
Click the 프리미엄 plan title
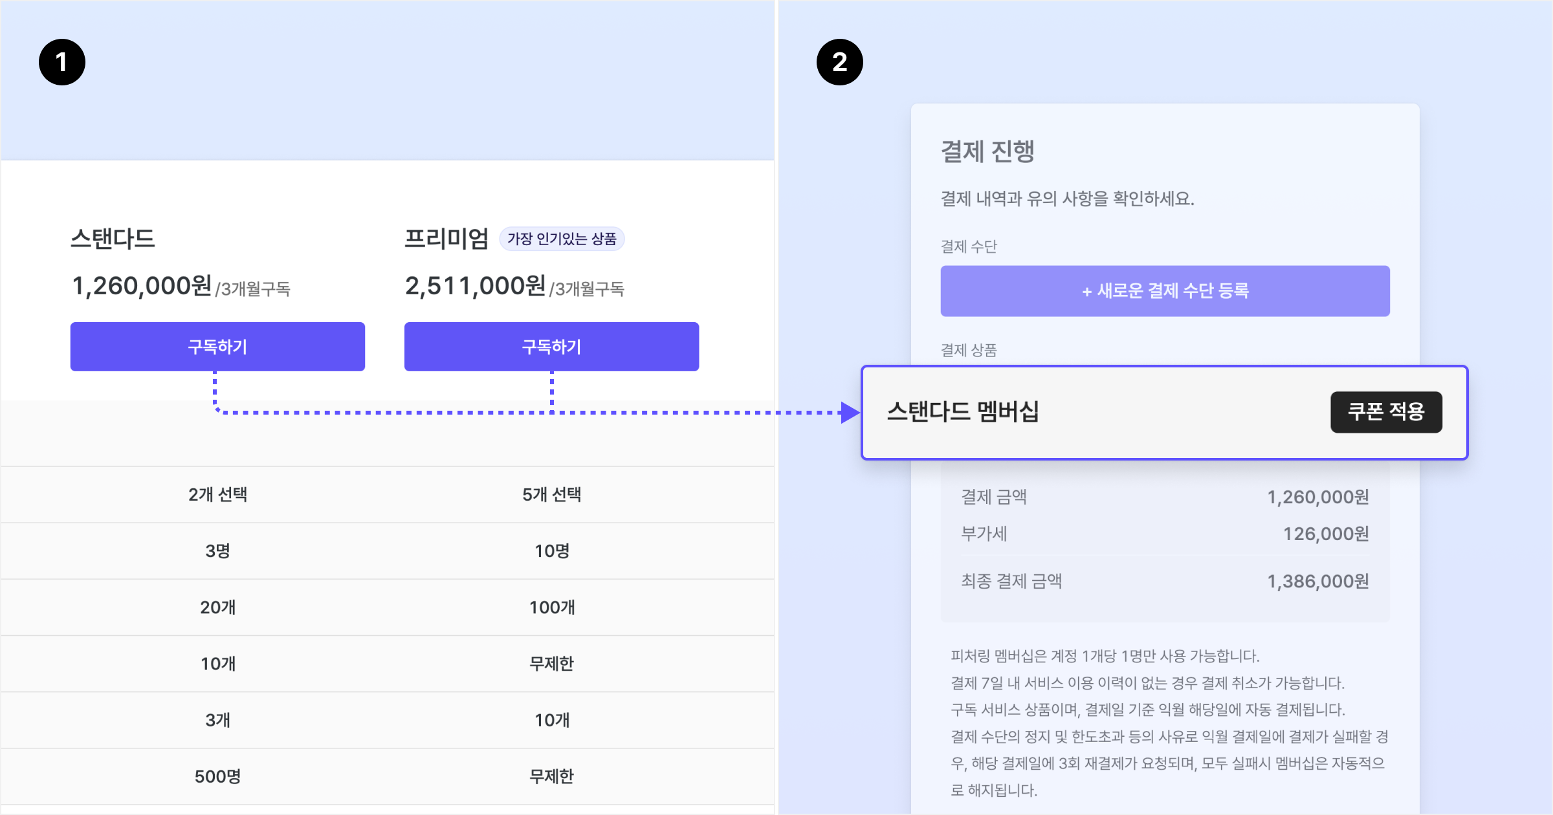point(446,239)
